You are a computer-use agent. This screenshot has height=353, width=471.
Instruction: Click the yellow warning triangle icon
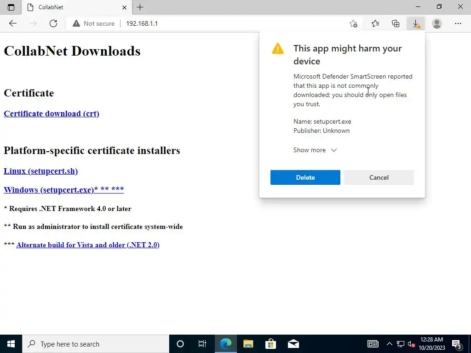(277, 49)
